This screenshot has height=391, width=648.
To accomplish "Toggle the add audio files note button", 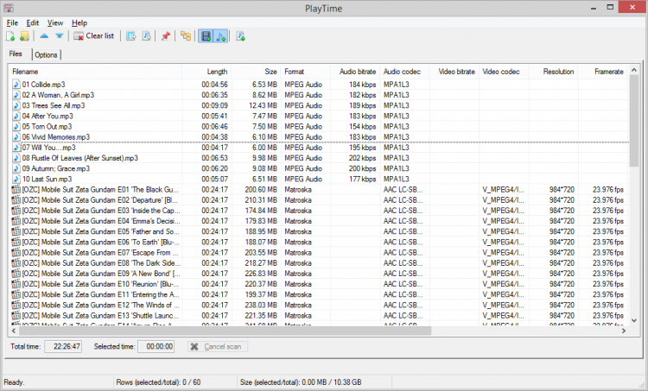I will pyautogui.click(x=220, y=36).
